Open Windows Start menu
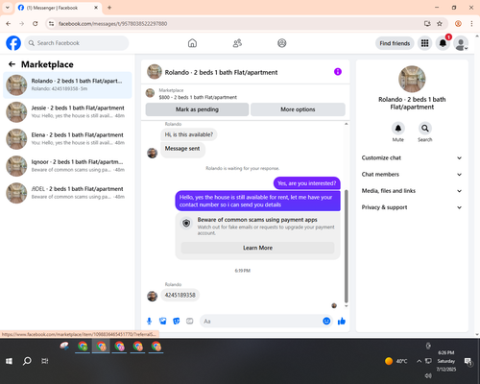 [9, 361]
